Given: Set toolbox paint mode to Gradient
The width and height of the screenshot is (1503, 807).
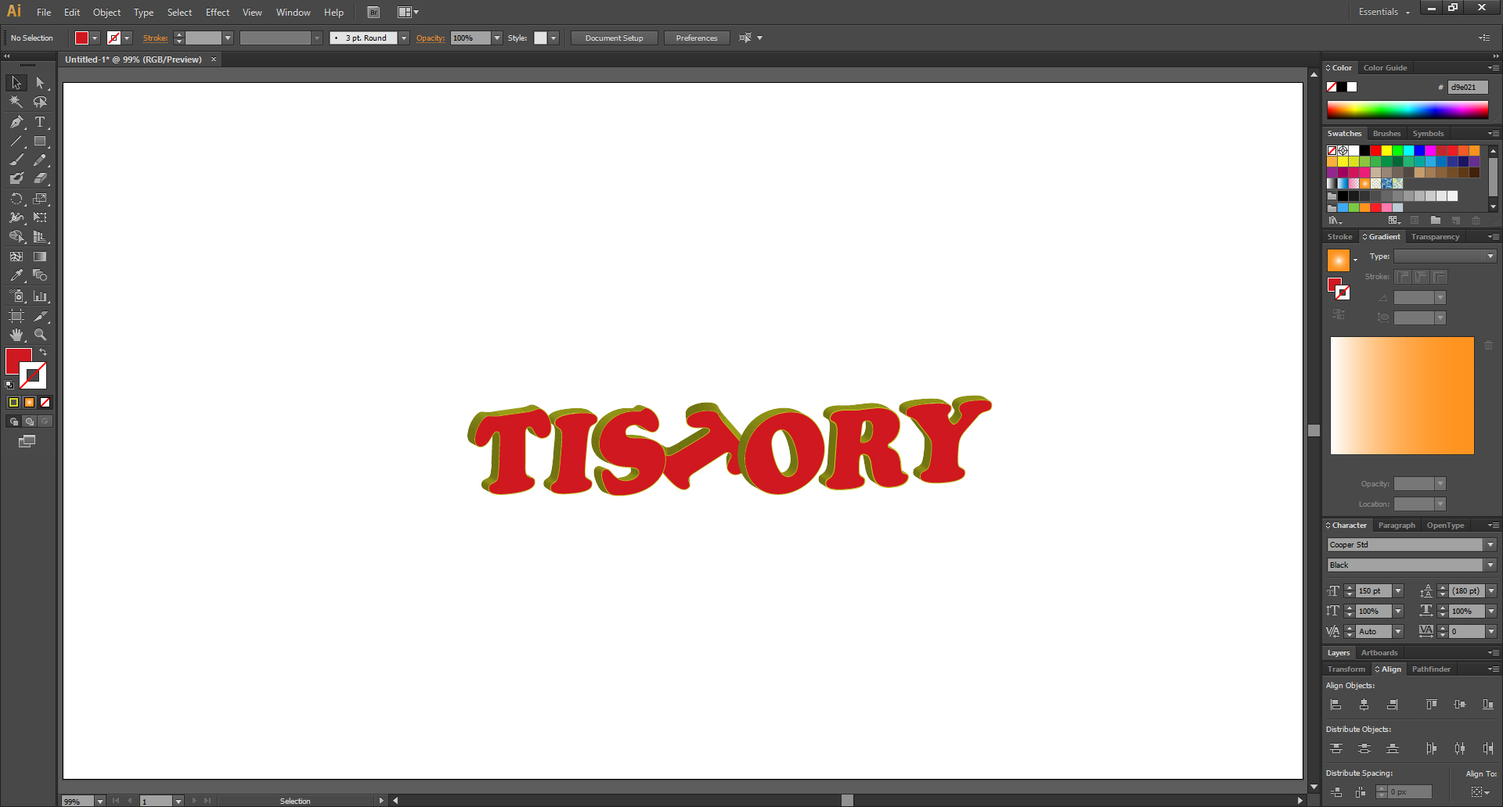Looking at the screenshot, I should (x=30, y=403).
